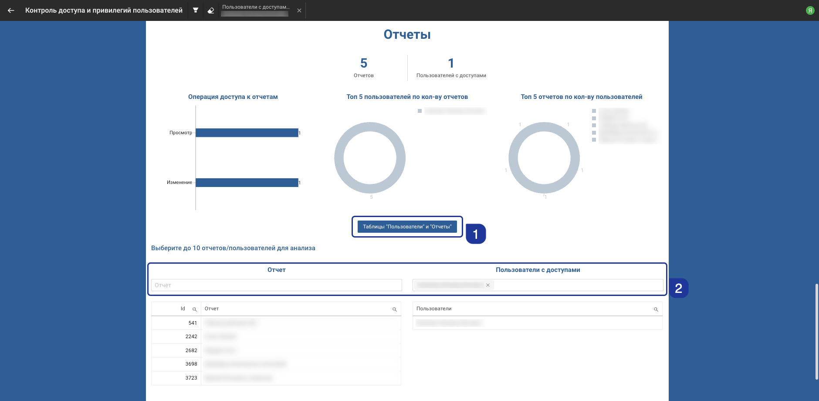Image resolution: width=819 pixels, height=401 pixels.
Task: Click the search icon in the Отчет column header
Action: click(x=394, y=309)
